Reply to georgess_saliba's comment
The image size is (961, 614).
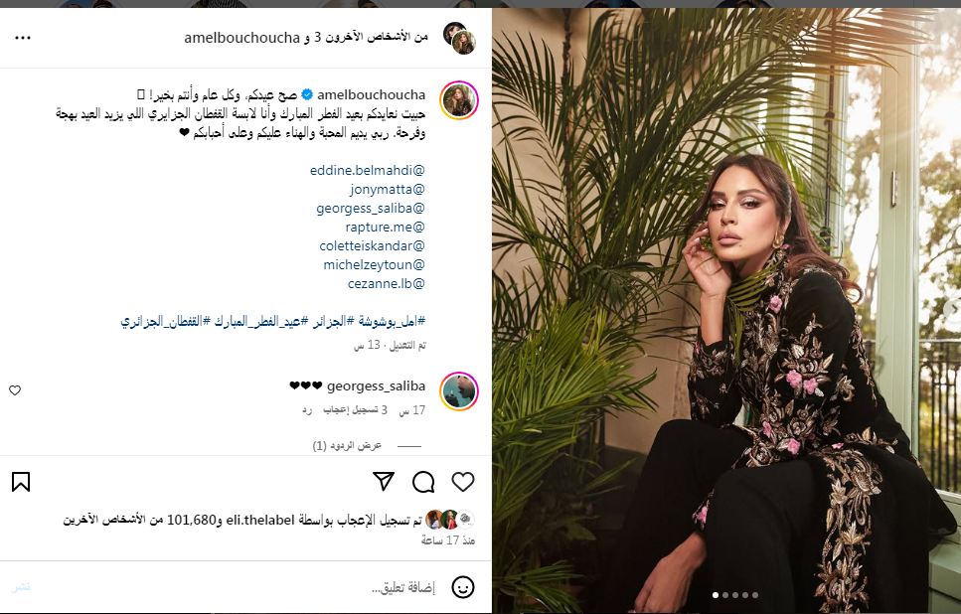pos(306,410)
